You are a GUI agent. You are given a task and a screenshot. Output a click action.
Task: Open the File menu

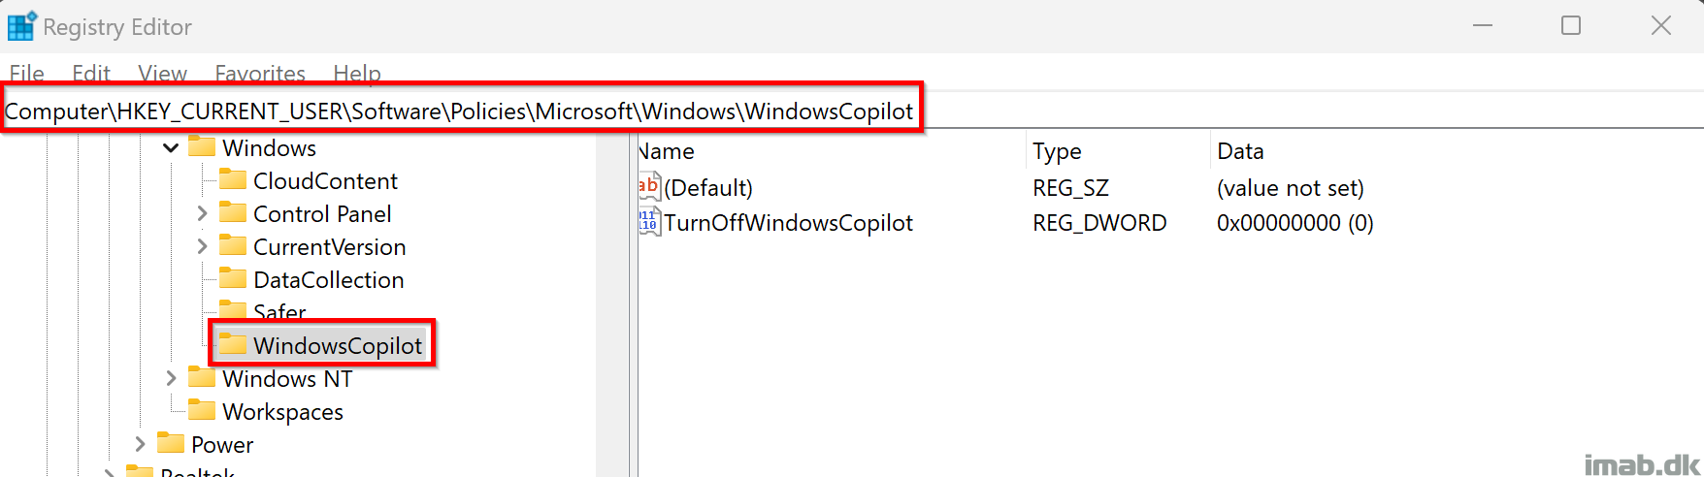point(27,74)
